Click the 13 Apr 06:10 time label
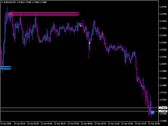Viewport: 168px width, 126px height. 60,124
